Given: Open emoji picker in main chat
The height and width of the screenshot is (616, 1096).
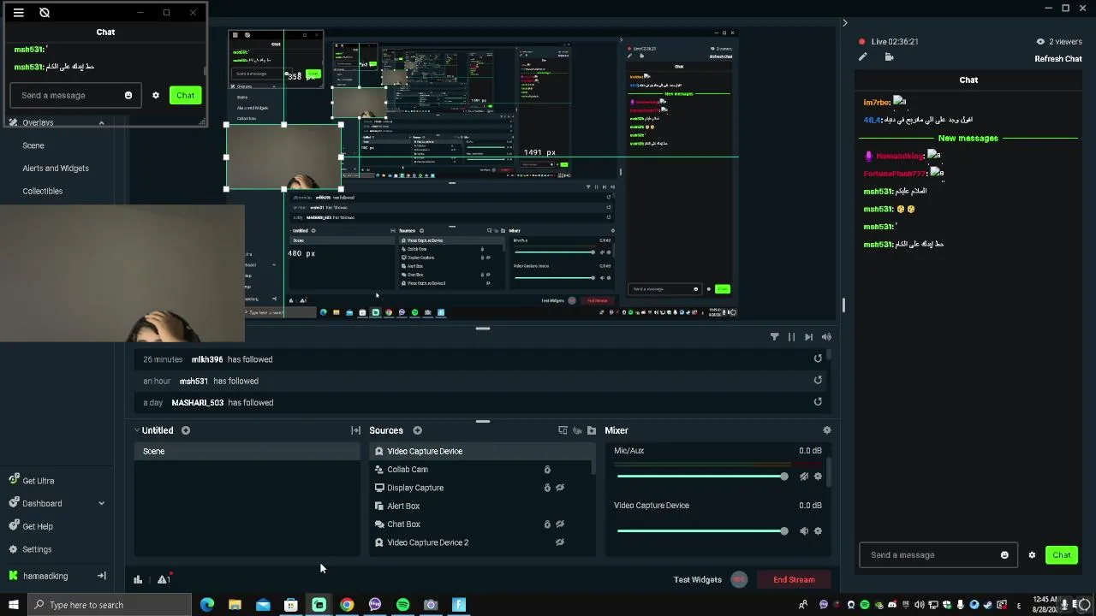Looking at the screenshot, I should [1004, 555].
